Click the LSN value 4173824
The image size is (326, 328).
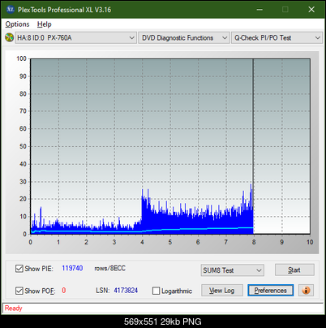coord(126,291)
